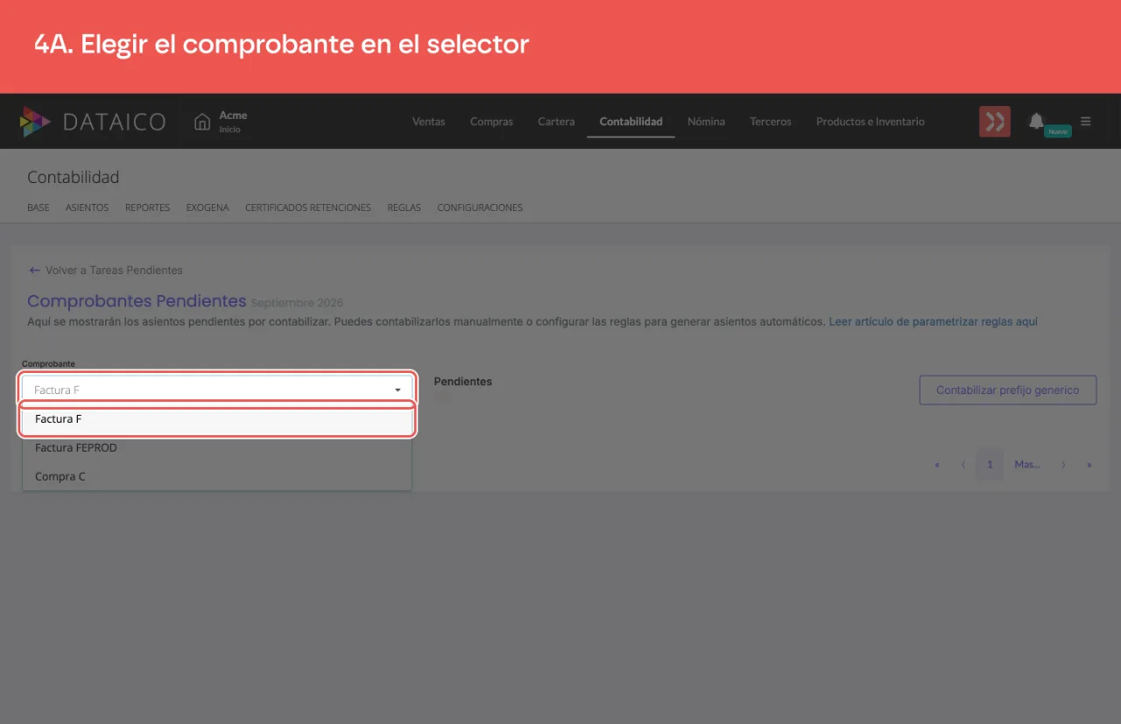Open the ASIENTOS tab
1121x724 pixels.
87,208
